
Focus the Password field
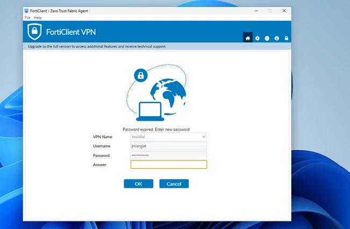pos(168,155)
